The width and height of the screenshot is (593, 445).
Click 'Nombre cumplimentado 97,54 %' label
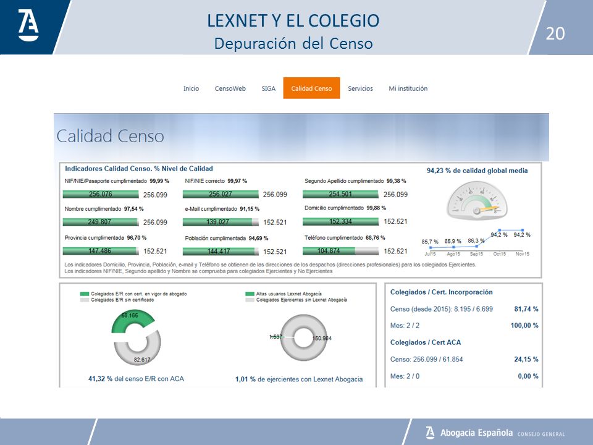tap(104, 209)
